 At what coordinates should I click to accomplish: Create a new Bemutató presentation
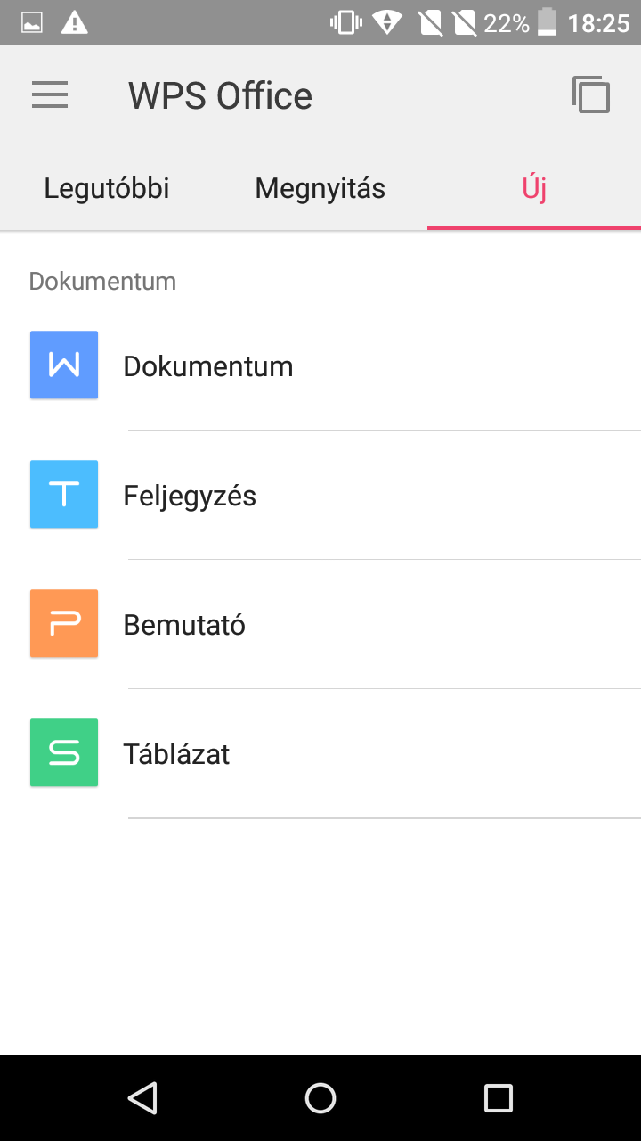click(184, 625)
